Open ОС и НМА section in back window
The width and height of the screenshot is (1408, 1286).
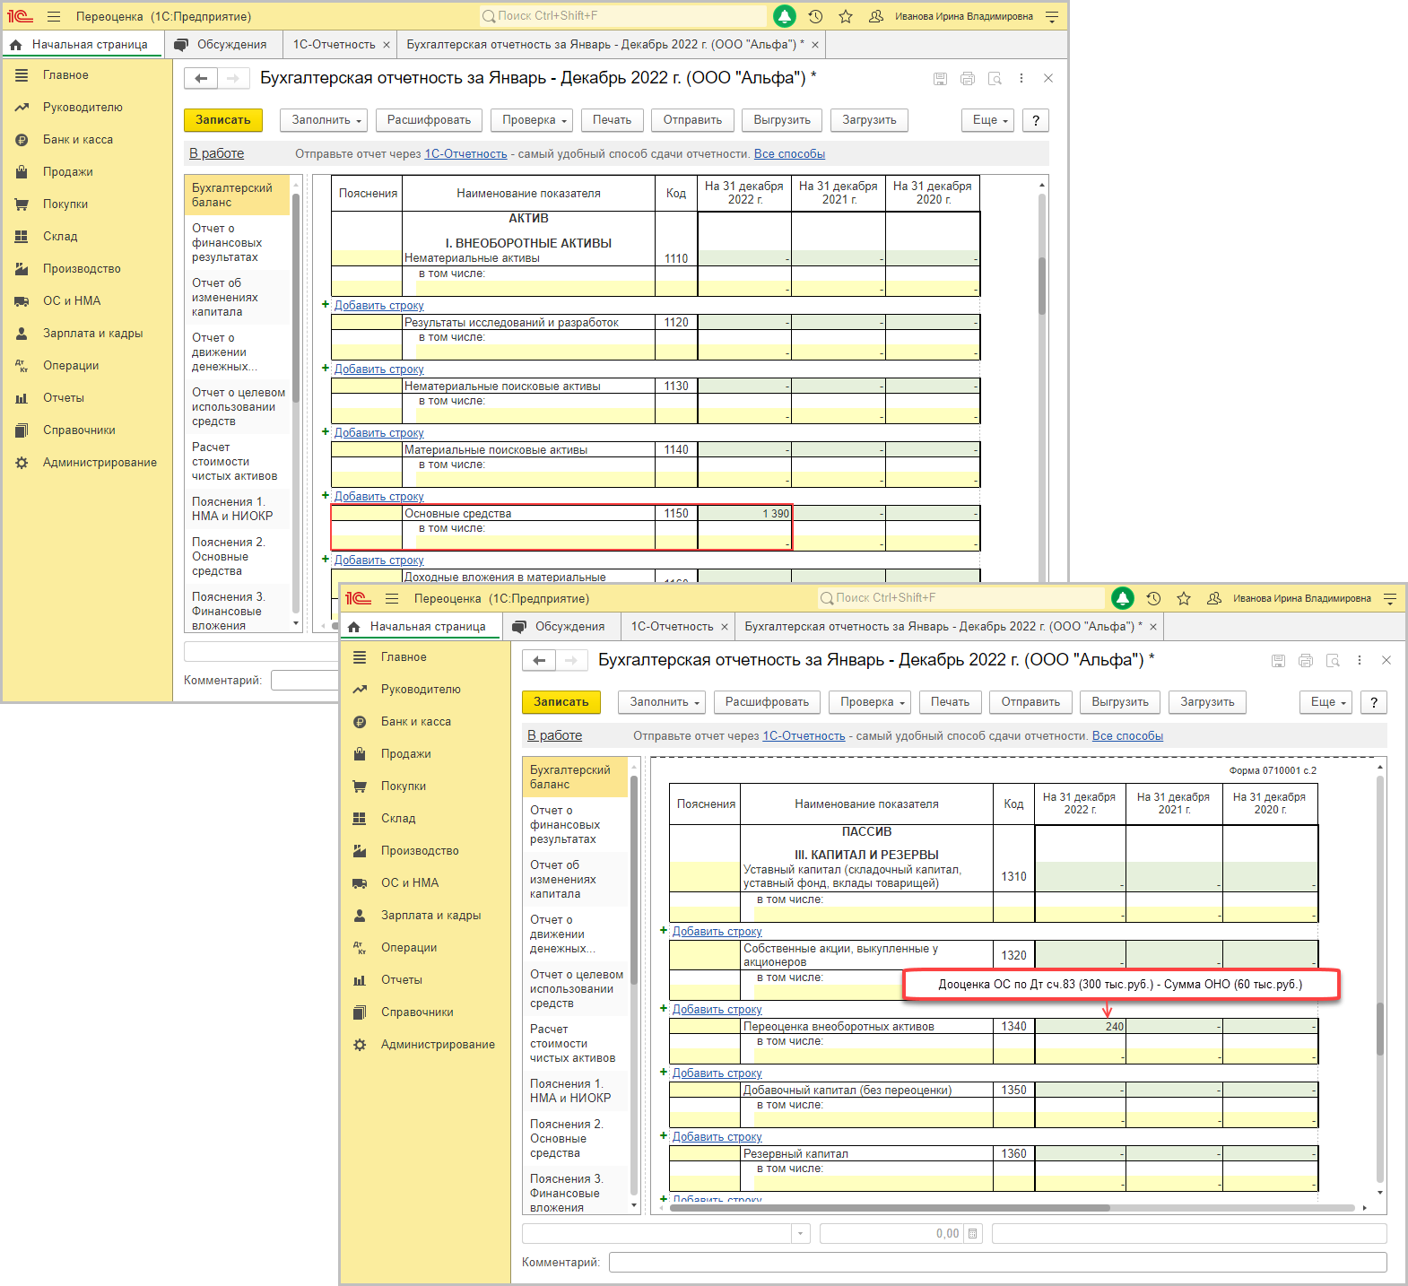pyautogui.click(x=72, y=300)
